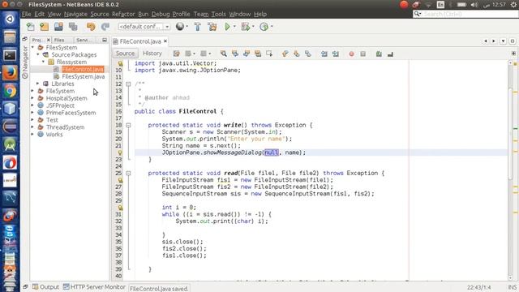Run the project with green play icon
519x292 pixels.
pyautogui.click(x=227, y=27)
